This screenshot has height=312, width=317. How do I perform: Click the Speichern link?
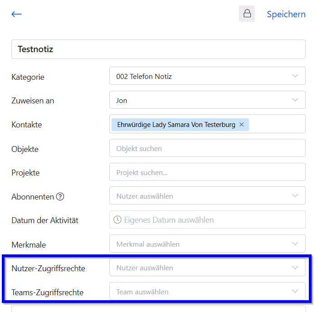[x=286, y=14]
